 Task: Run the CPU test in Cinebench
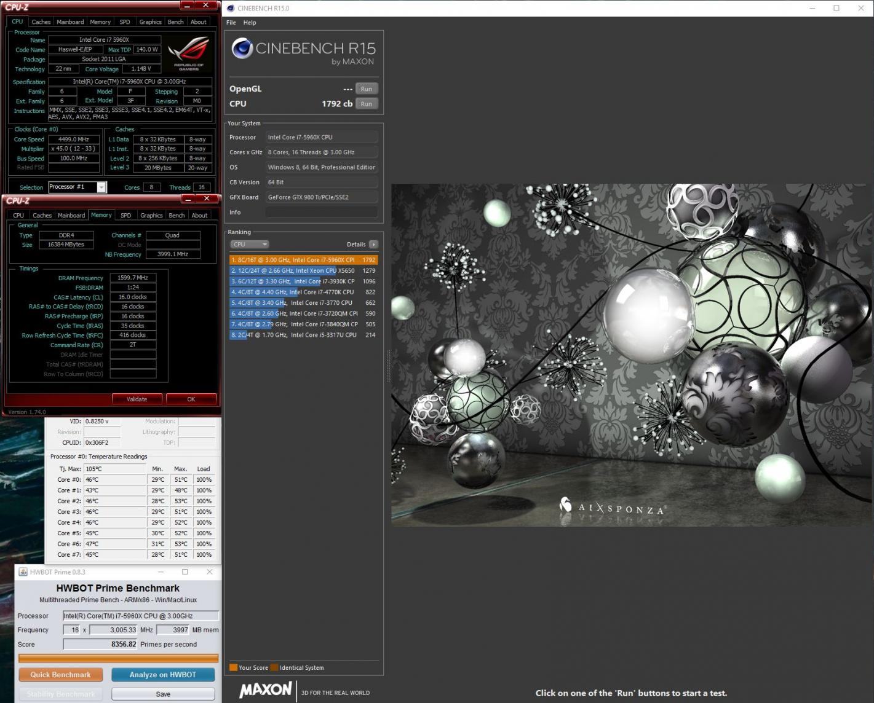(367, 104)
